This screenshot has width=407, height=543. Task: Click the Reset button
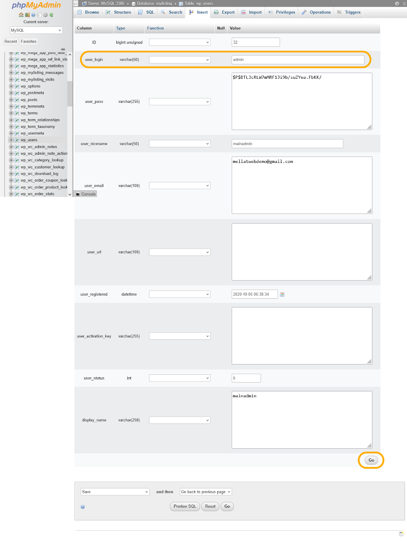(210, 506)
